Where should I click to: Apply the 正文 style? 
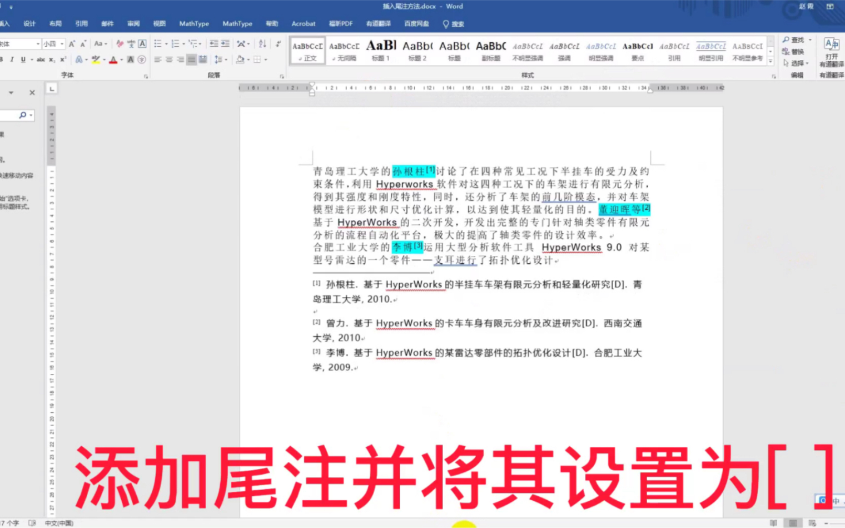[307, 51]
